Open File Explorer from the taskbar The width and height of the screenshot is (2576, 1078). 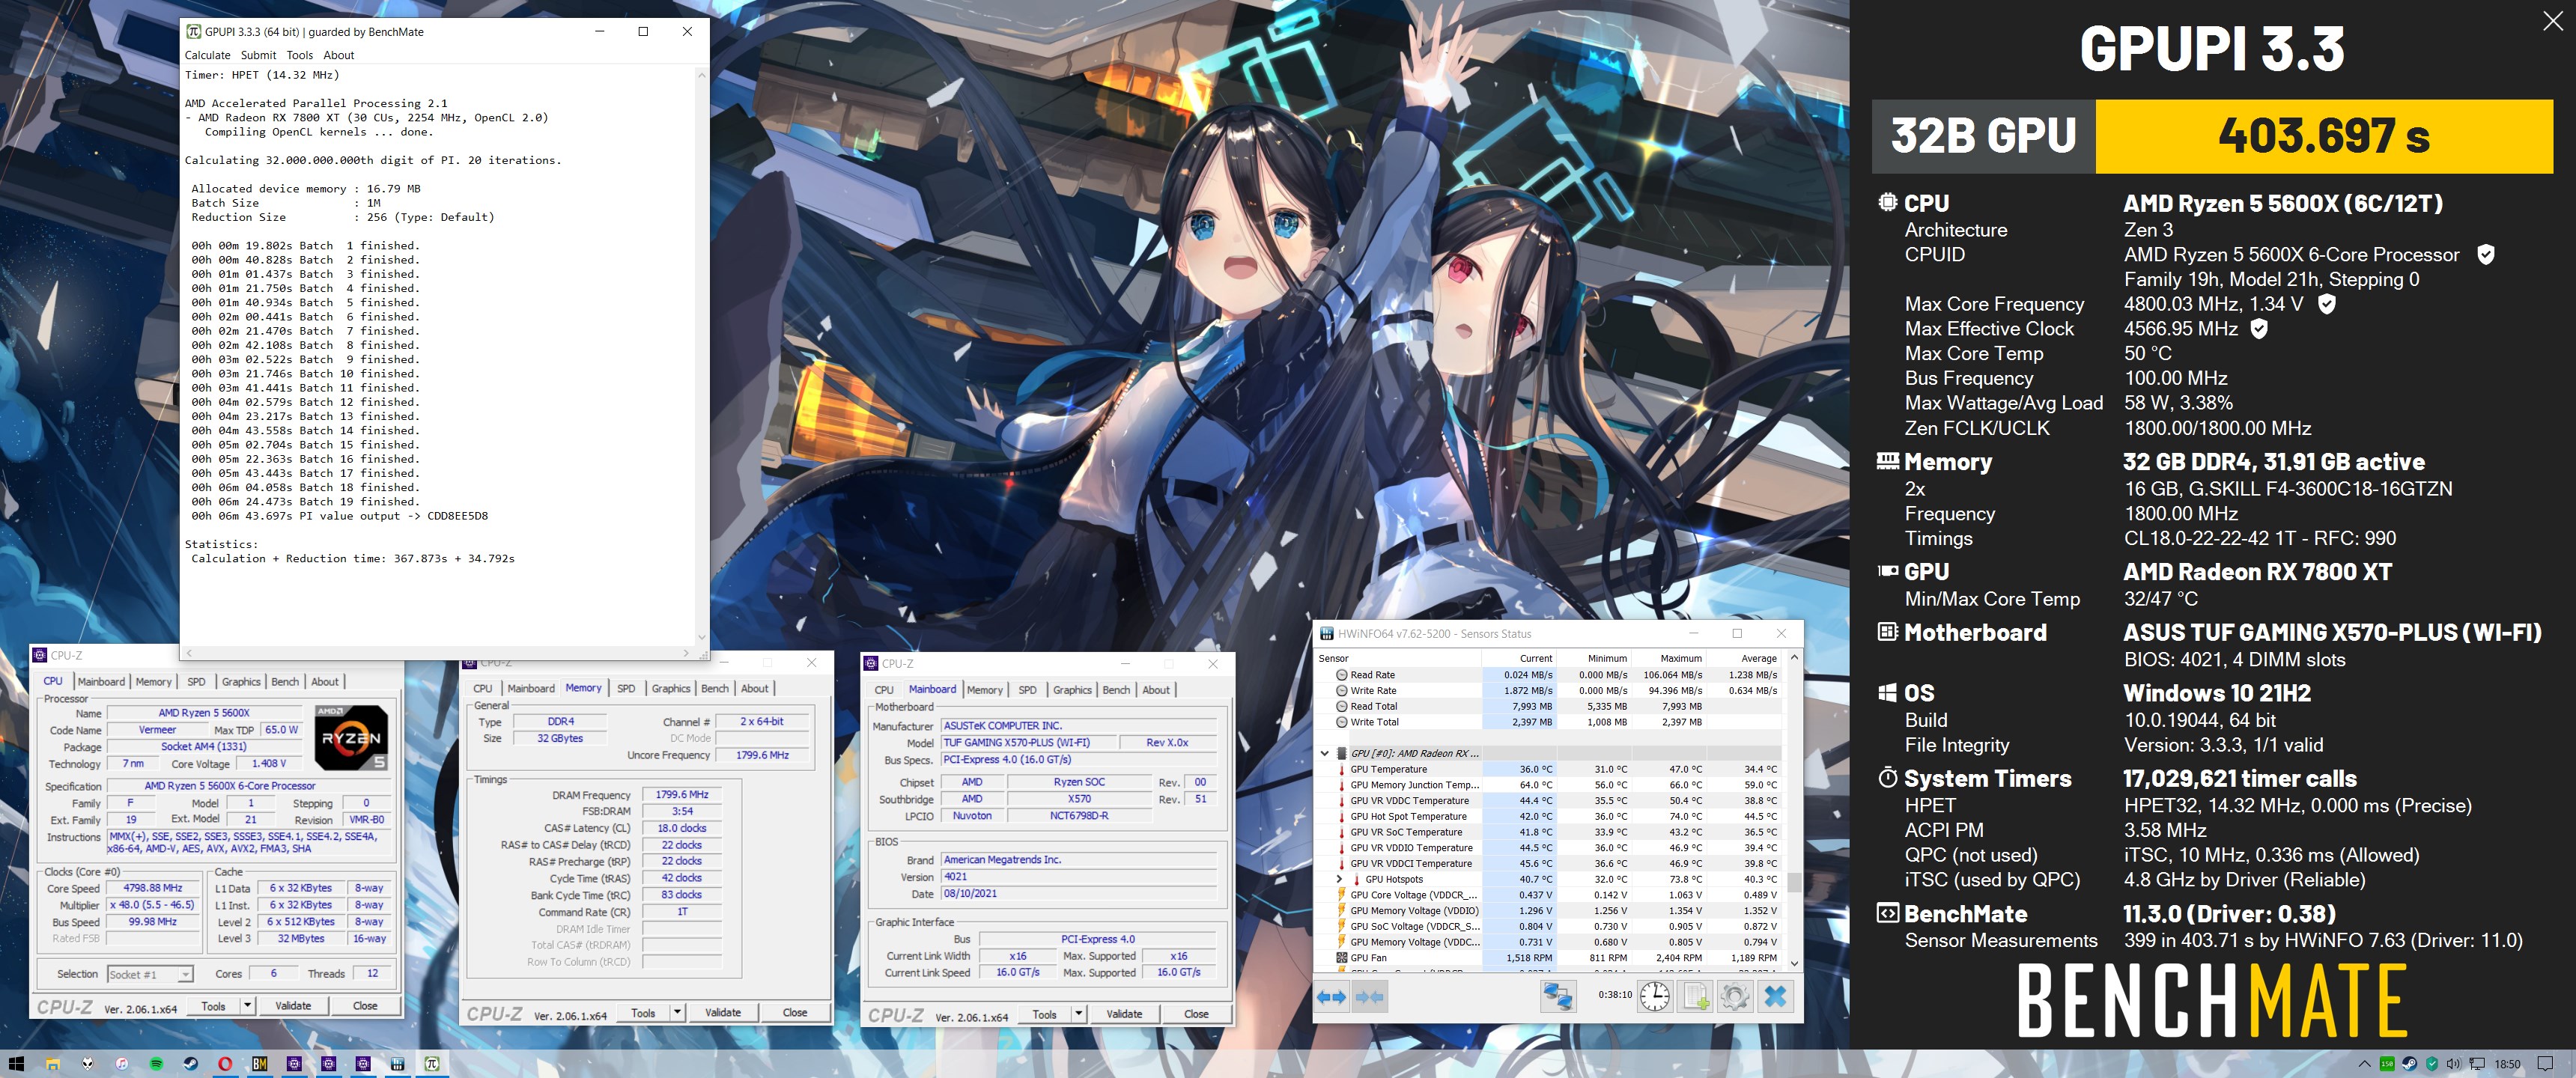click(x=53, y=1064)
